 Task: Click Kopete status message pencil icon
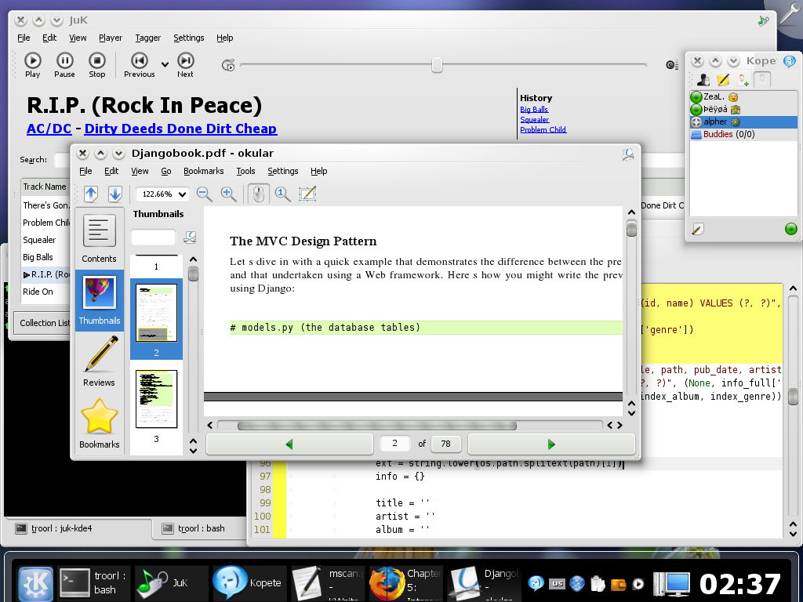pyautogui.click(x=722, y=80)
